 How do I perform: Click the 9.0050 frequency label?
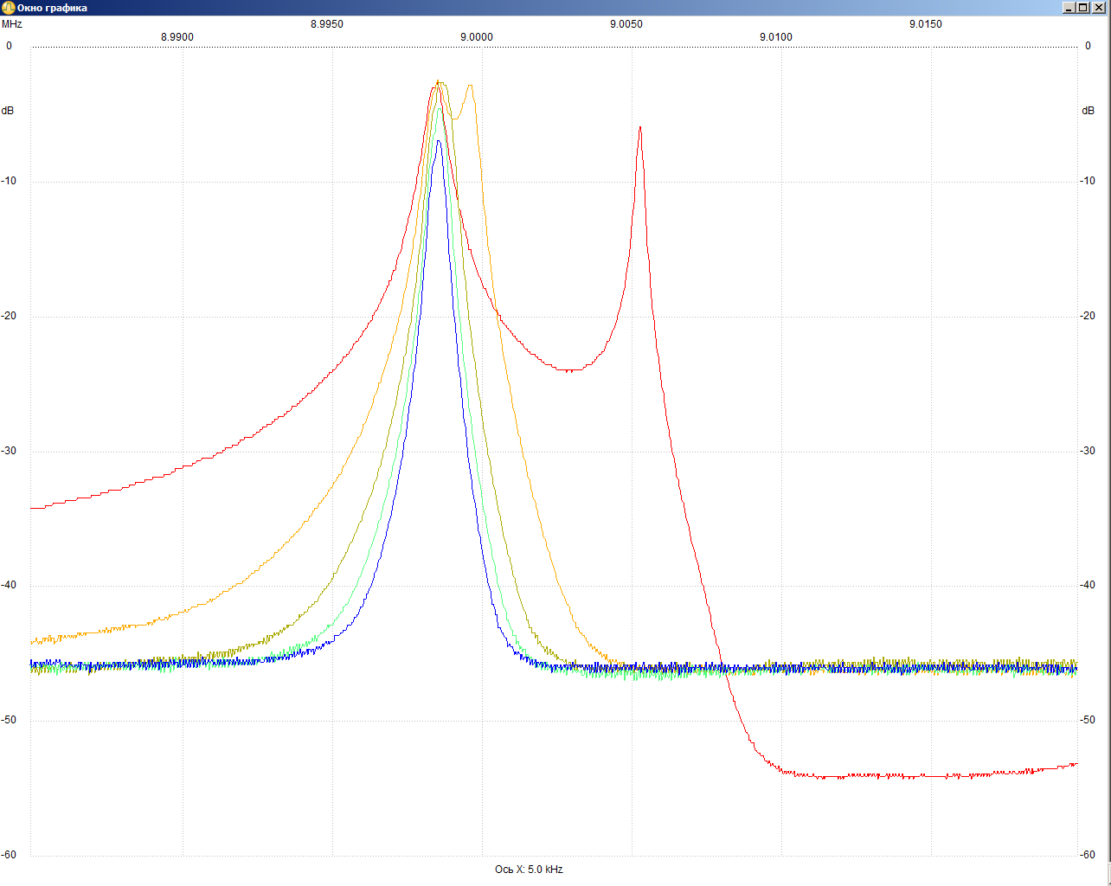coord(626,24)
